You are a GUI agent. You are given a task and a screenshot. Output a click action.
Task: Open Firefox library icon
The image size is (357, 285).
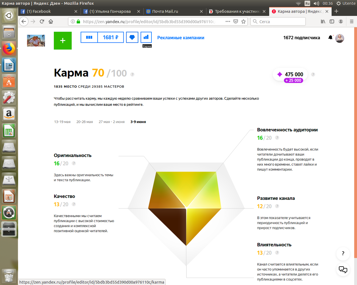323,21
